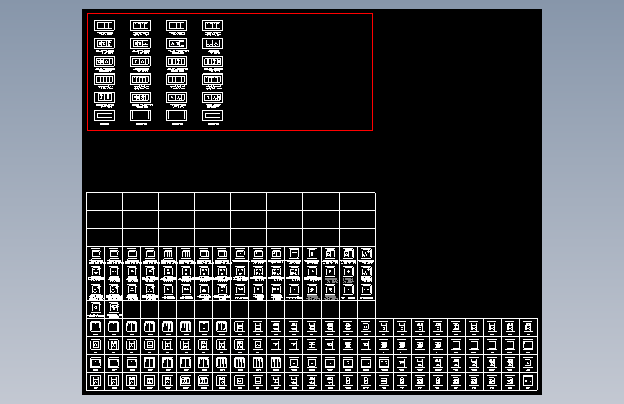Viewport: 624px width, 404px height.
Task: Select the last symbol in the widest grid's second row
Action: click(x=528, y=345)
